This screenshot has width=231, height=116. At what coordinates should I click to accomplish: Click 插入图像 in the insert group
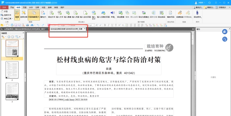[x=67, y=14]
